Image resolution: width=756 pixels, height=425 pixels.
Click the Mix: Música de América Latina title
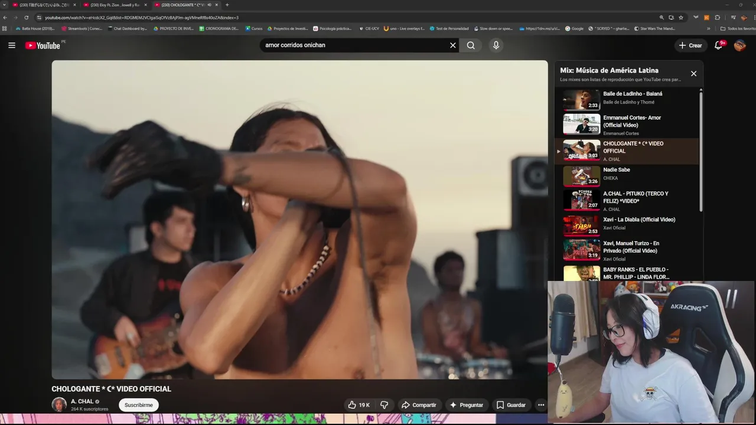tap(609, 70)
